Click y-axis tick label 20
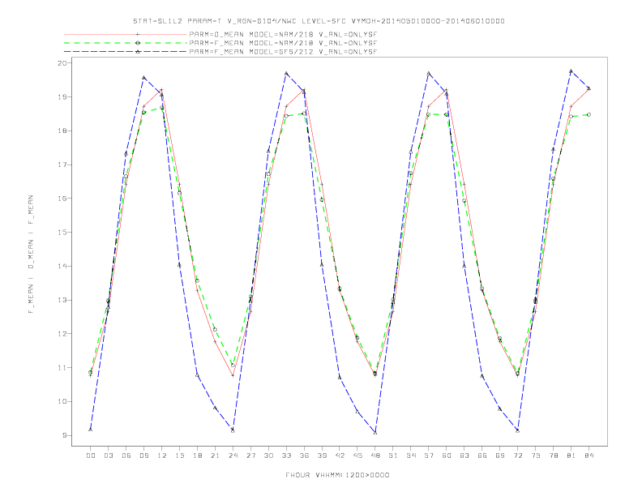The height and width of the screenshot is (496, 642). [62, 63]
